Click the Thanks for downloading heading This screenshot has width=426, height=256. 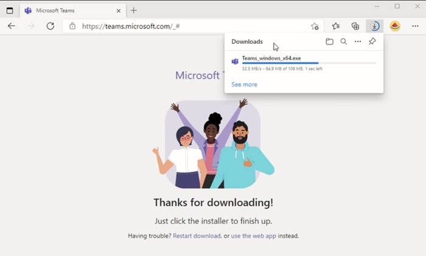213,203
